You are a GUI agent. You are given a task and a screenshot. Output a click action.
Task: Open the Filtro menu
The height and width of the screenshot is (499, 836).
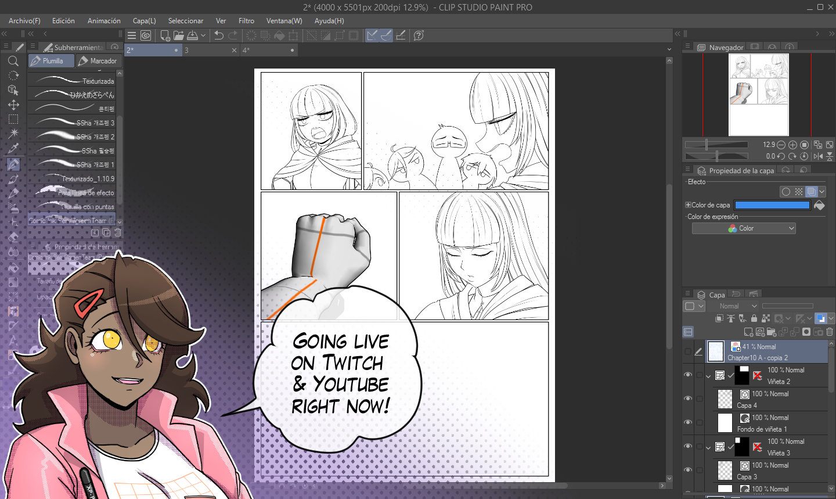[x=246, y=21]
